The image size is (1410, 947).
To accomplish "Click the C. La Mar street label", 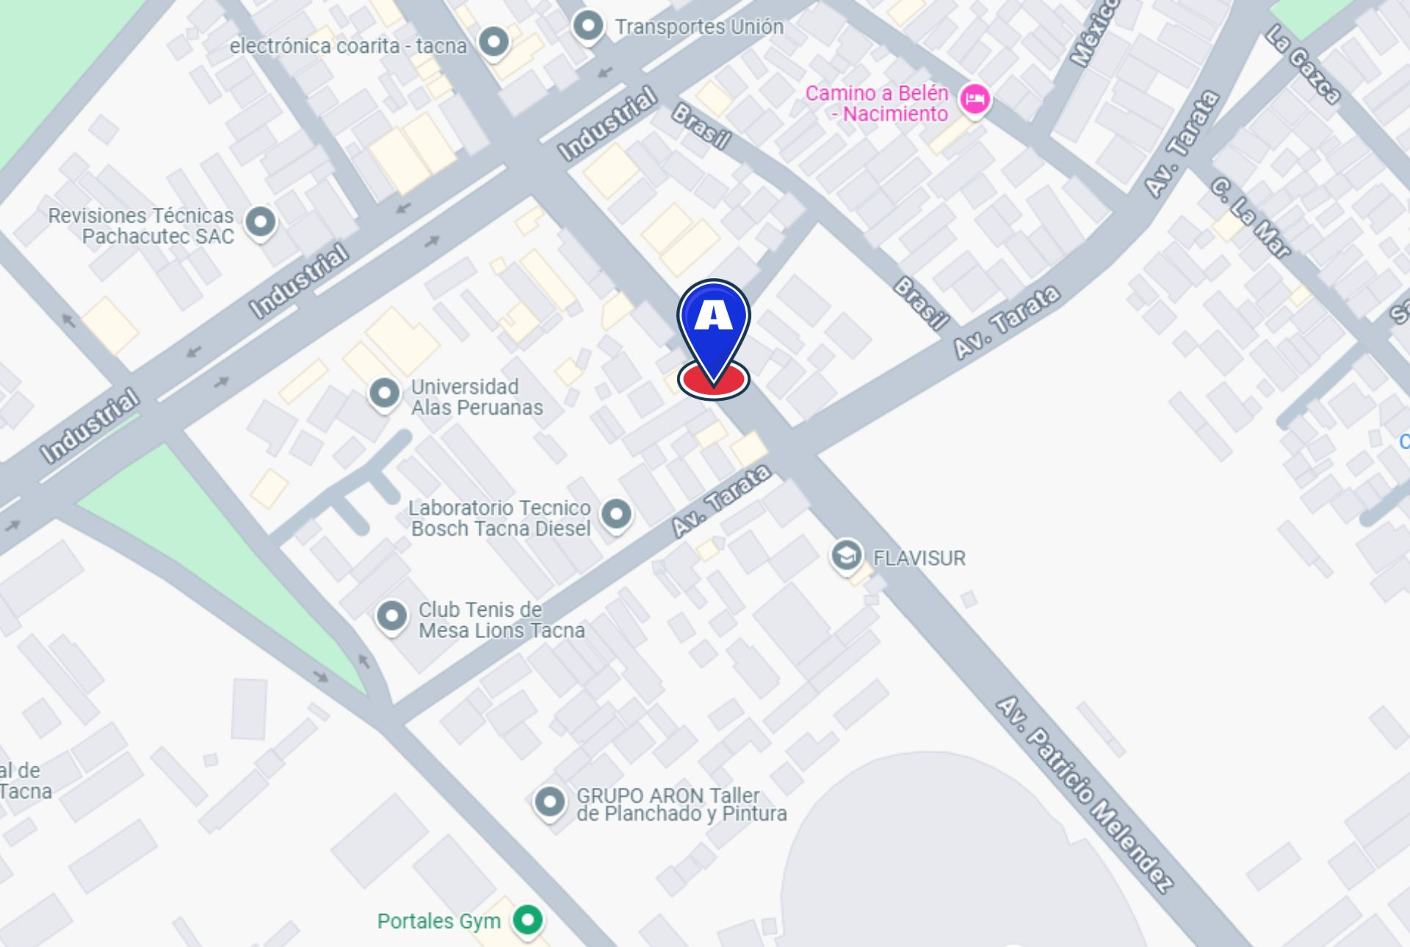I will click(x=1251, y=218).
